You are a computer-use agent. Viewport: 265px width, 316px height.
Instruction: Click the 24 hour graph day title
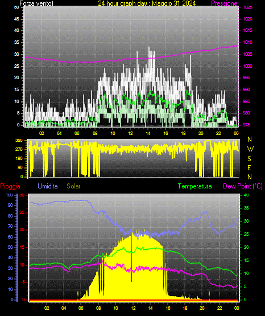tap(147, 3)
